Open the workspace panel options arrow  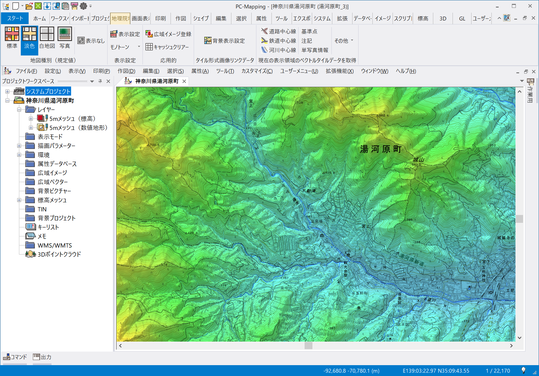coord(92,81)
